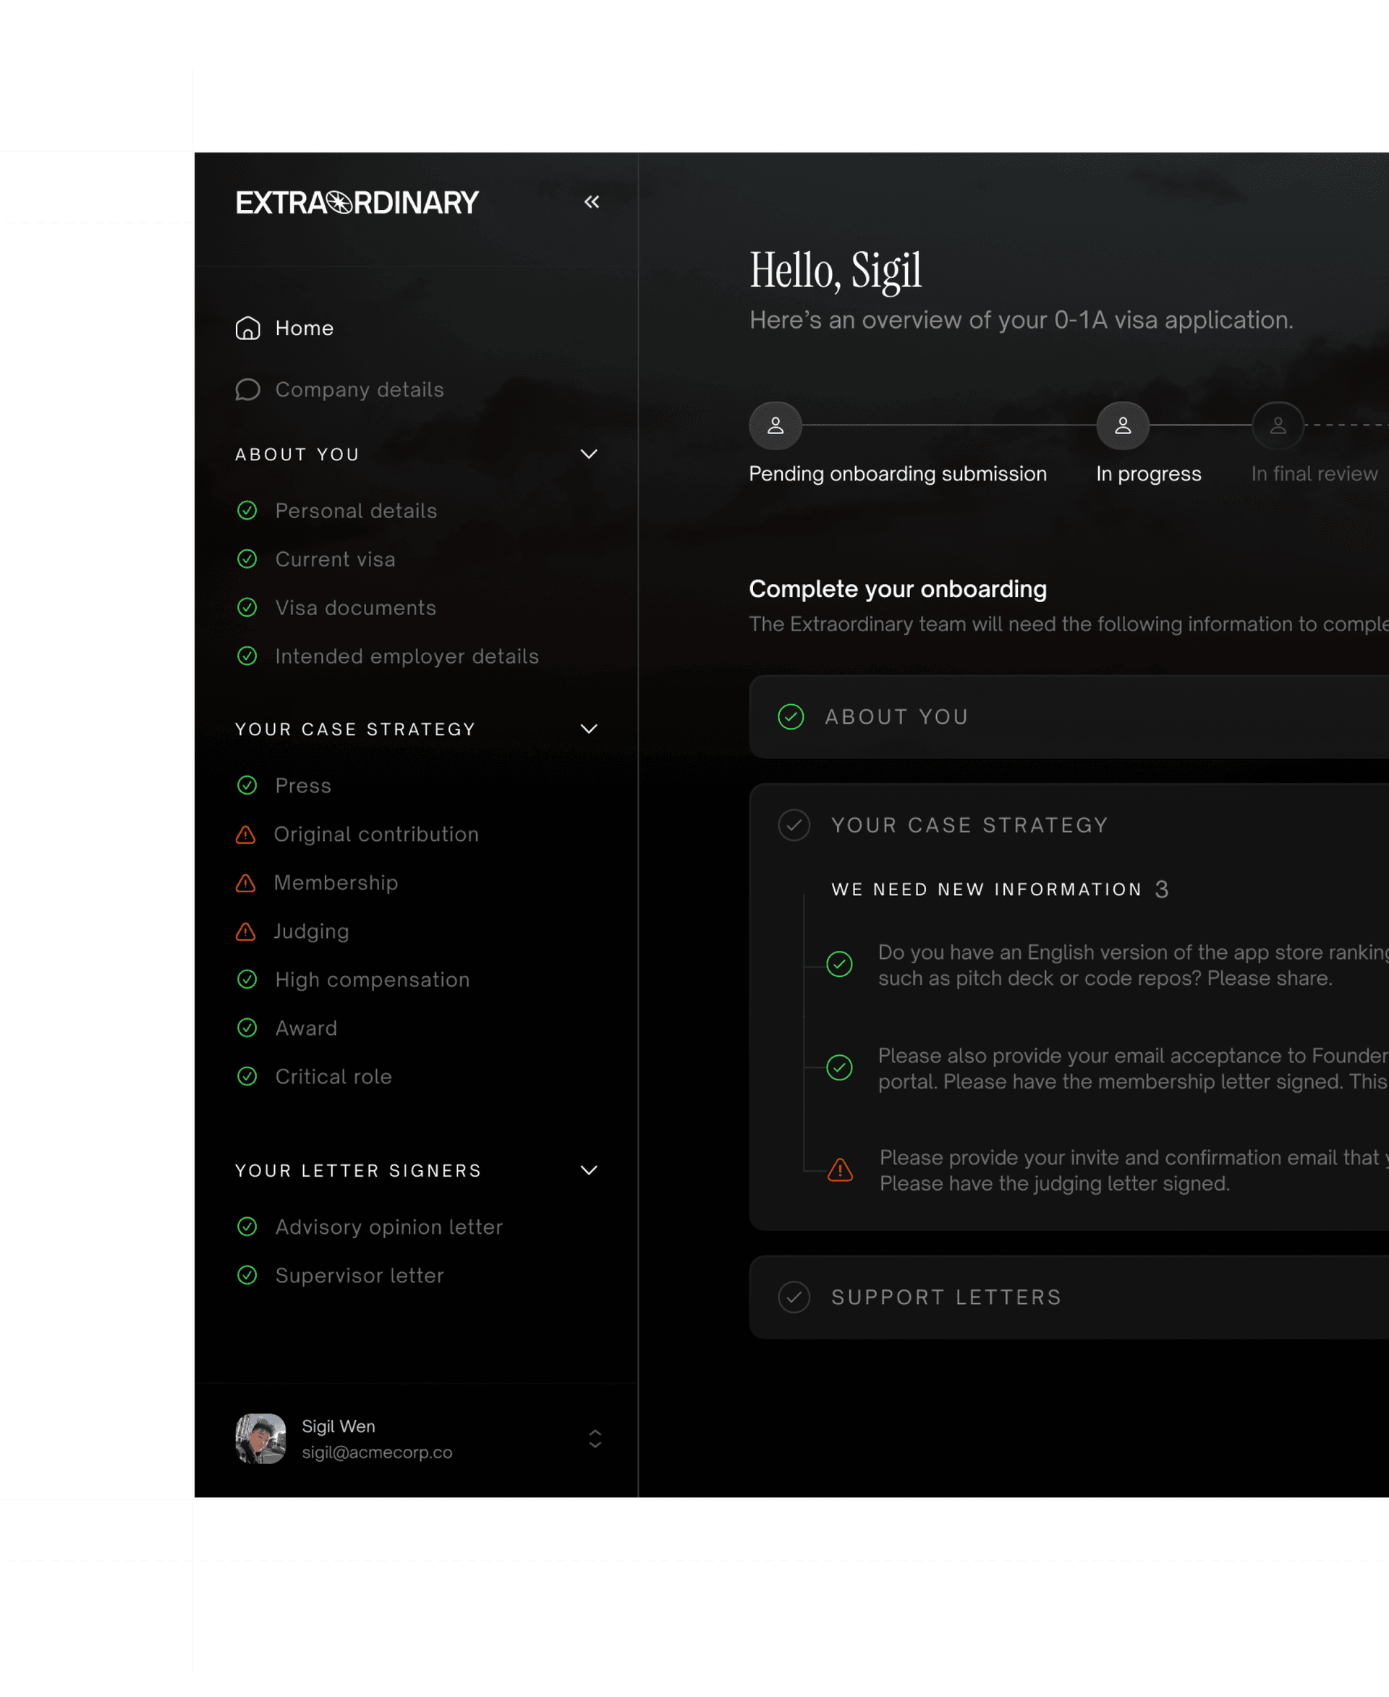This screenshot has height=1697, width=1389.
Task: Click the Extraordinary logo mark
Action: (339, 202)
